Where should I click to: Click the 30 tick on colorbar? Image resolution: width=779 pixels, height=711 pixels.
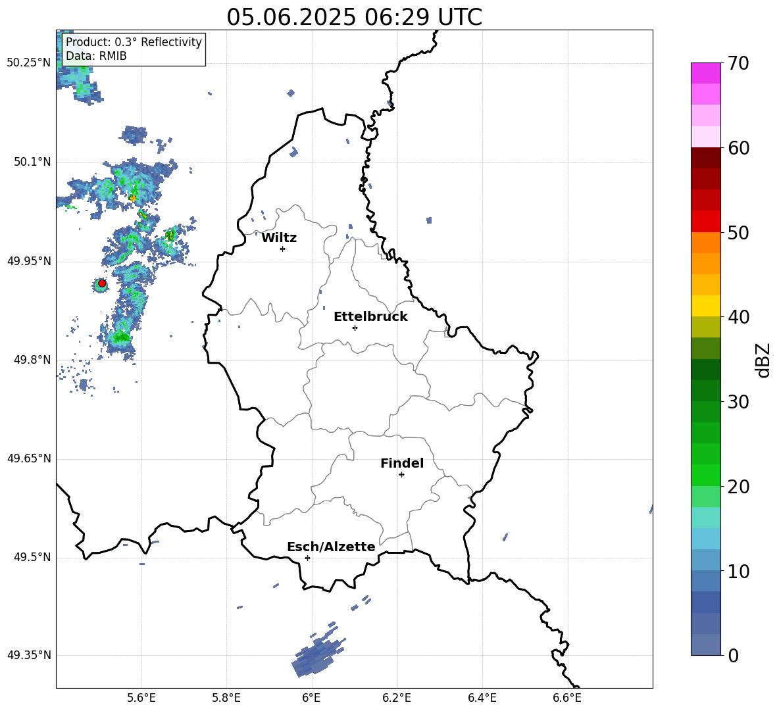coord(738,402)
